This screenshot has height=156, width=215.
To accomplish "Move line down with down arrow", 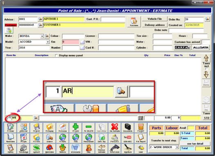I will pyautogui.click(x=206, y=75).
